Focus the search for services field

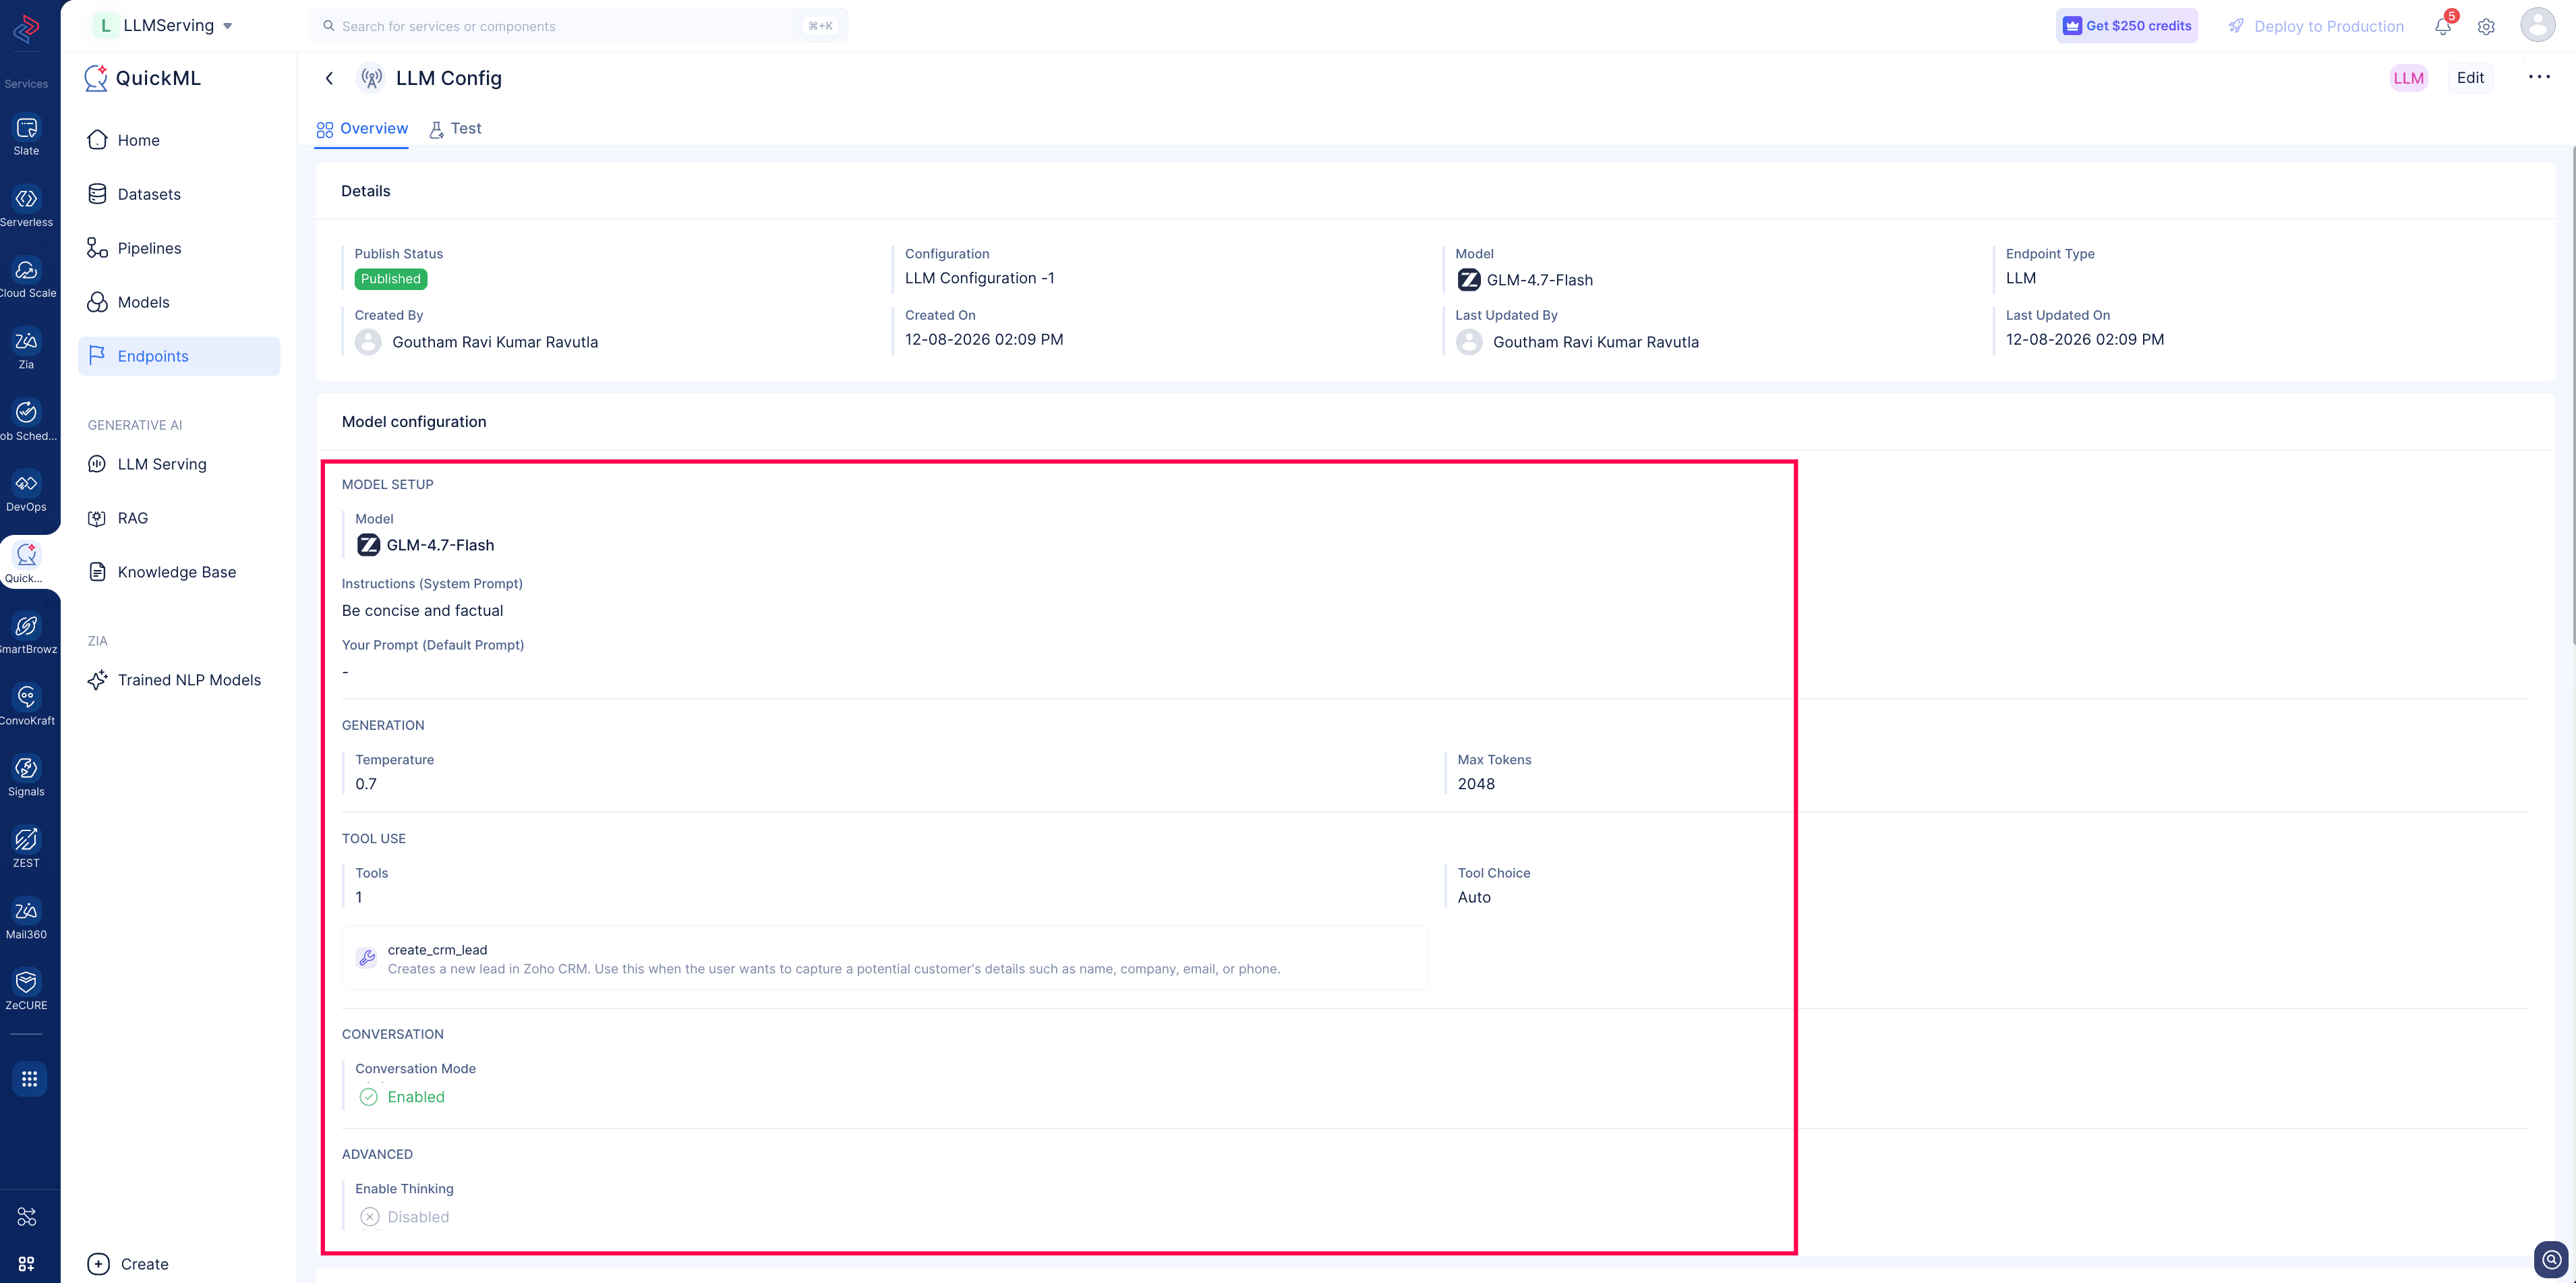click(x=578, y=26)
